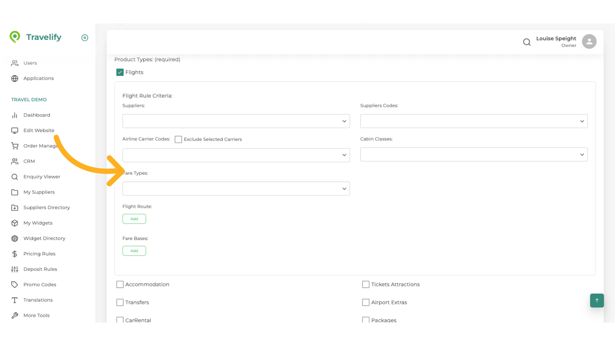Enable Exclude Selected Carriers
615x346 pixels.
click(x=178, y=139)
